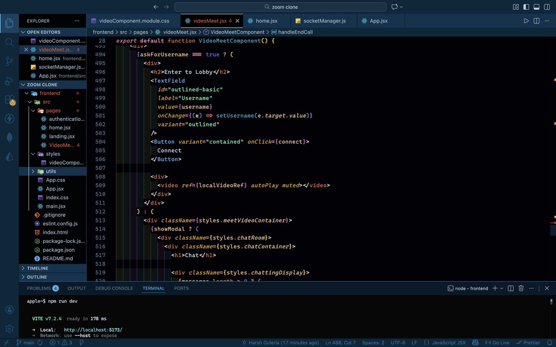Open the Explorer view in activity bar
The height and width of the screenshot is (347, 556).
click(x=9, y=23)
